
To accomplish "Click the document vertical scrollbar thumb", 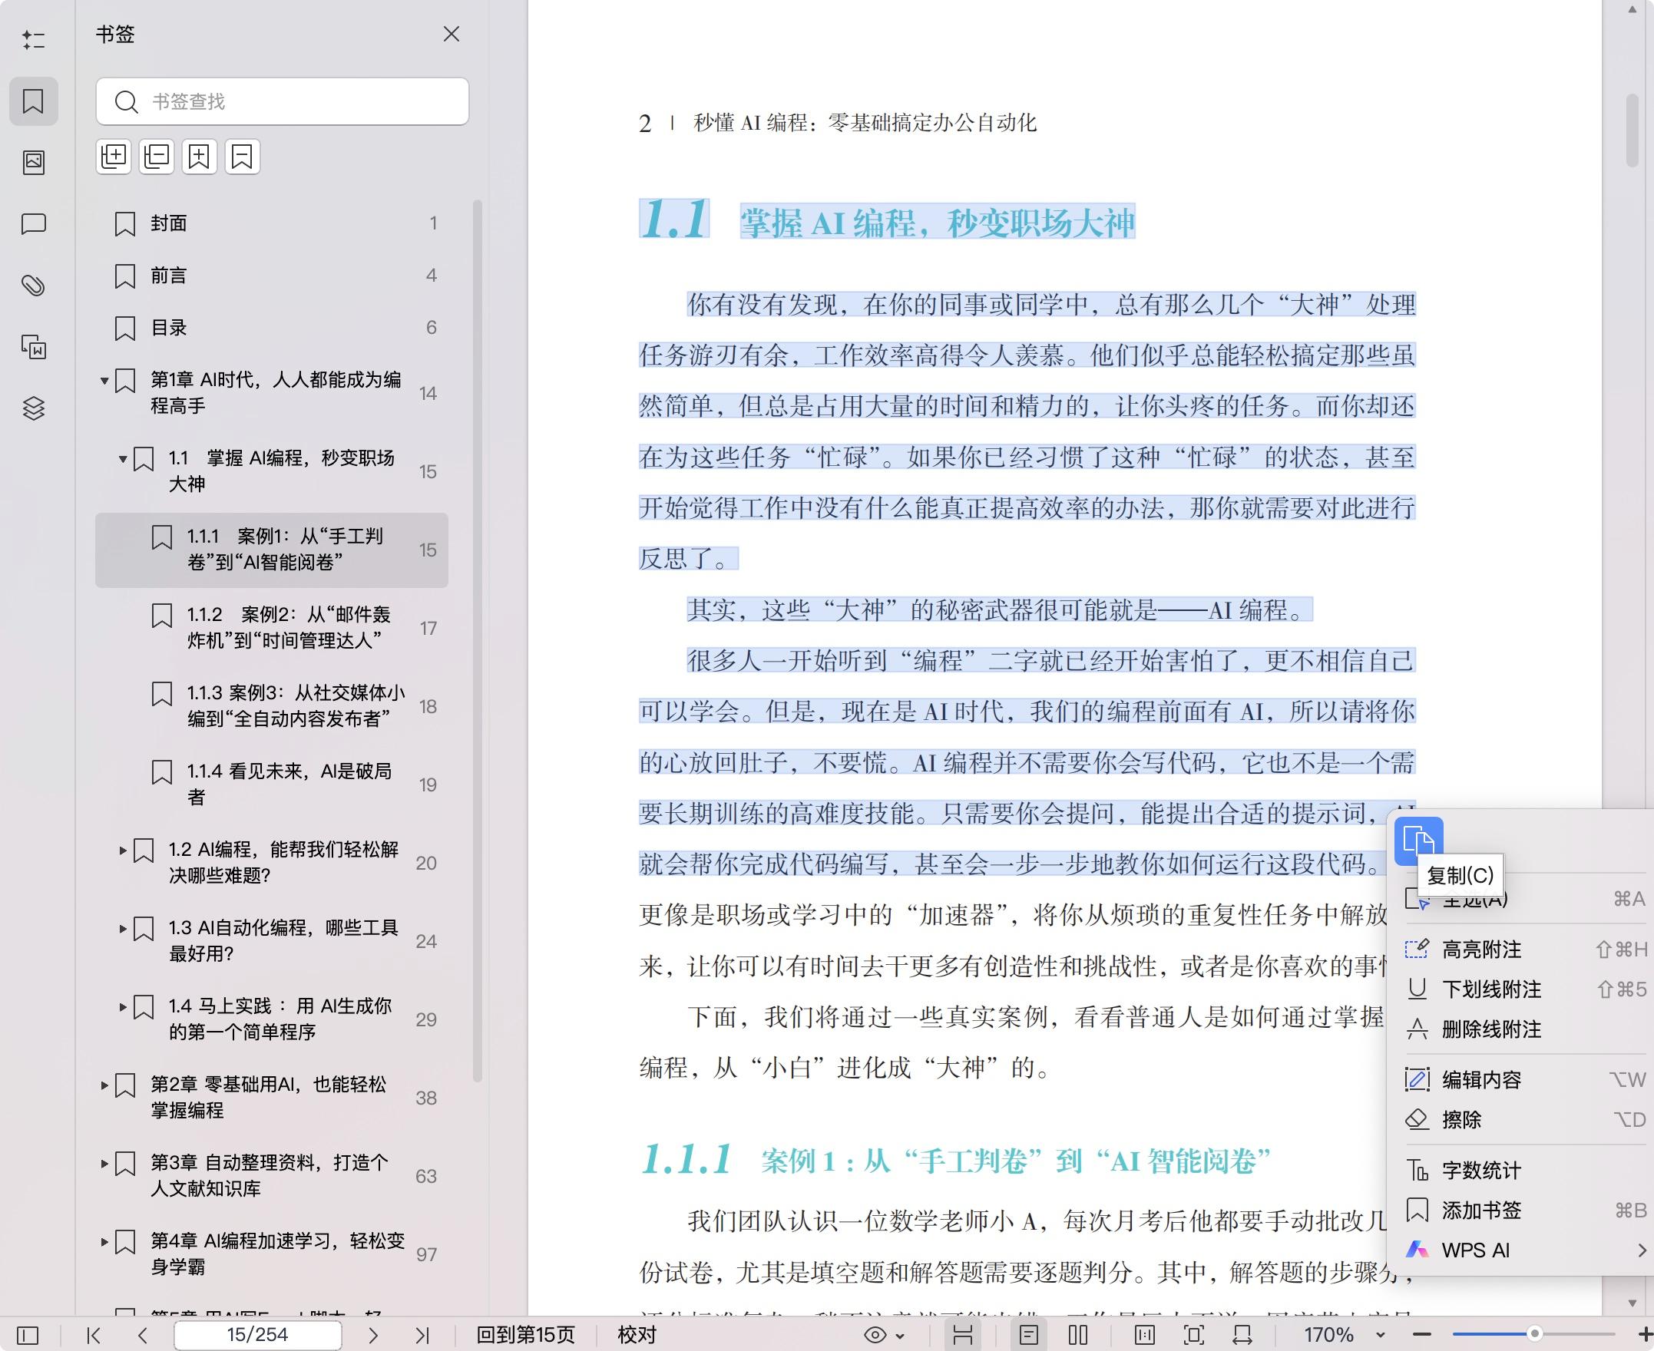I will (1632, 130).
